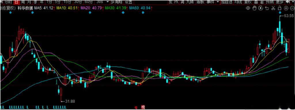This screenshot has width=295, height=110.
Task: Zoom in with the plus icon
Action: click(286, 8)
